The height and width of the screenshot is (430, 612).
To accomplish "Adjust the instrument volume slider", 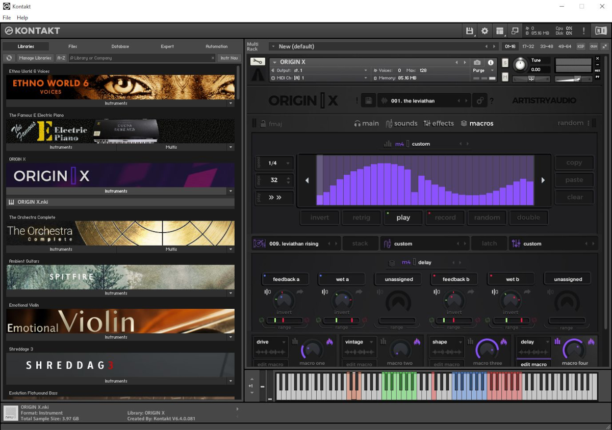I will [x=574, y=79].
